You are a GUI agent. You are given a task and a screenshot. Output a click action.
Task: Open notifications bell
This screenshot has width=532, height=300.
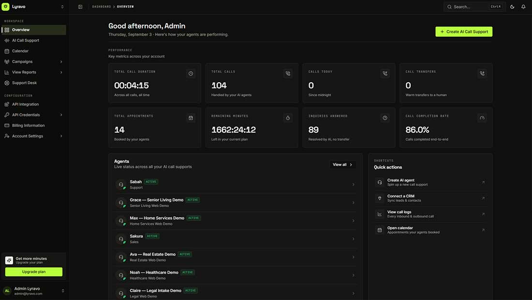(x=523, y=7)
